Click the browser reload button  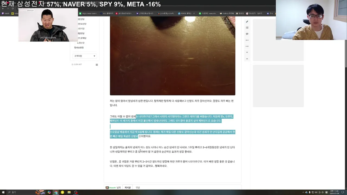(12, 8)
